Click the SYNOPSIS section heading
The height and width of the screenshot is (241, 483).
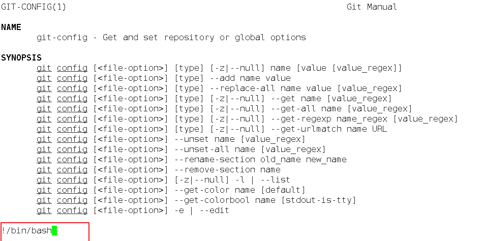21,57
